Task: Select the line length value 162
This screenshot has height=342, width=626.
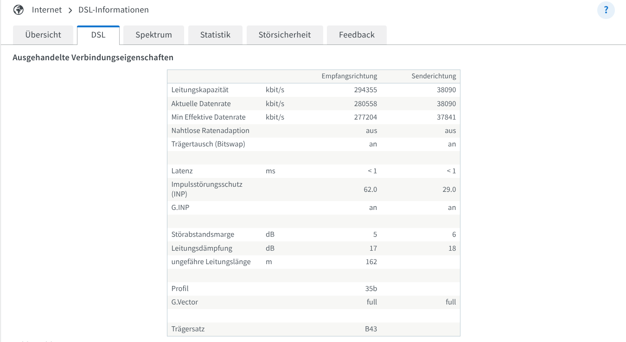Action: (x=370, y=262)
